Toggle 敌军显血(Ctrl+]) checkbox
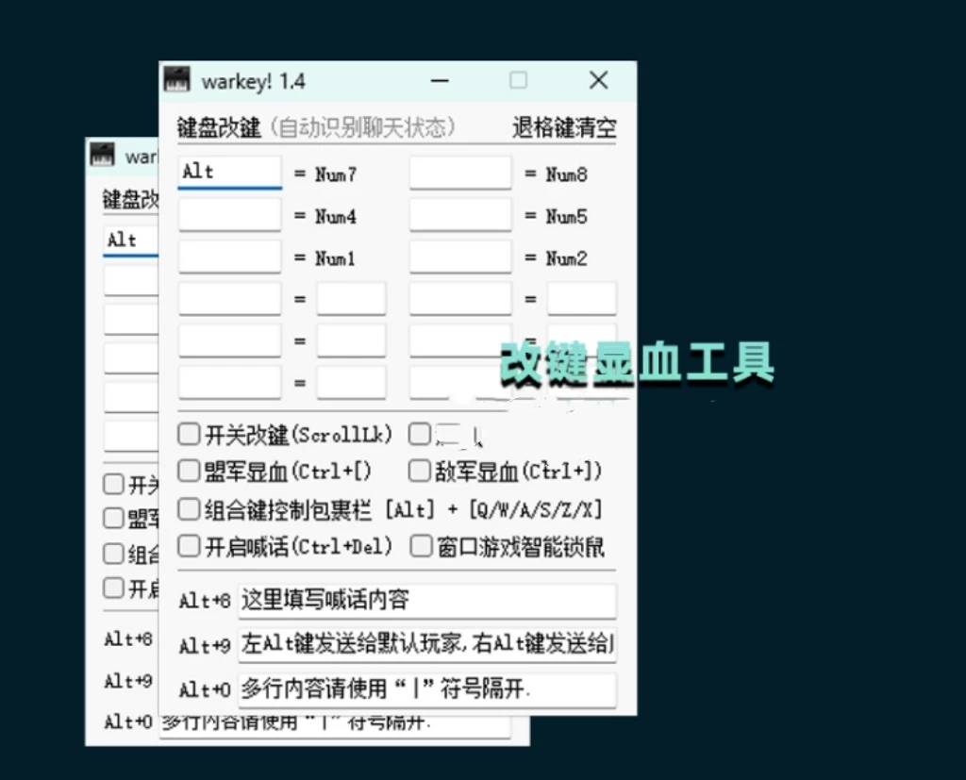966x780 pixels. (420, 472)
